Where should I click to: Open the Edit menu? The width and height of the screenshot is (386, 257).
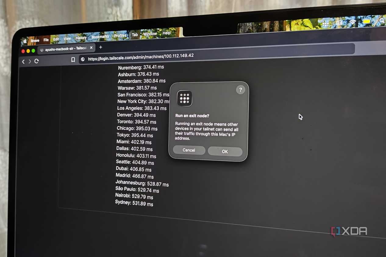[56, 40]
